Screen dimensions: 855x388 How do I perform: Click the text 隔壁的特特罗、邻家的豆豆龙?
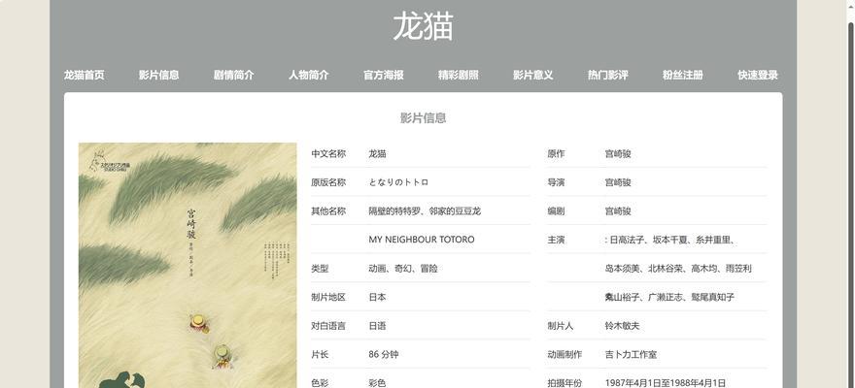(x=425, y=211)
